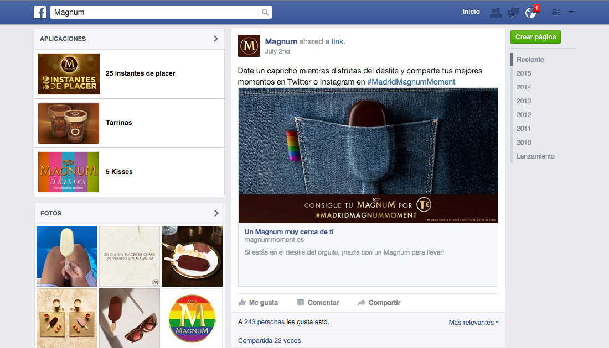Viewport: 609px width, 348px height.
Task: Click the Aplicaciones section header
Action: (63, 39)
